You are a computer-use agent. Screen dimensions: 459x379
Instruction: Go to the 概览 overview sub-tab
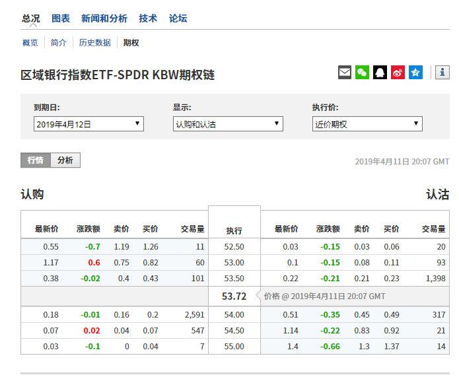click(x=30, y=43)
